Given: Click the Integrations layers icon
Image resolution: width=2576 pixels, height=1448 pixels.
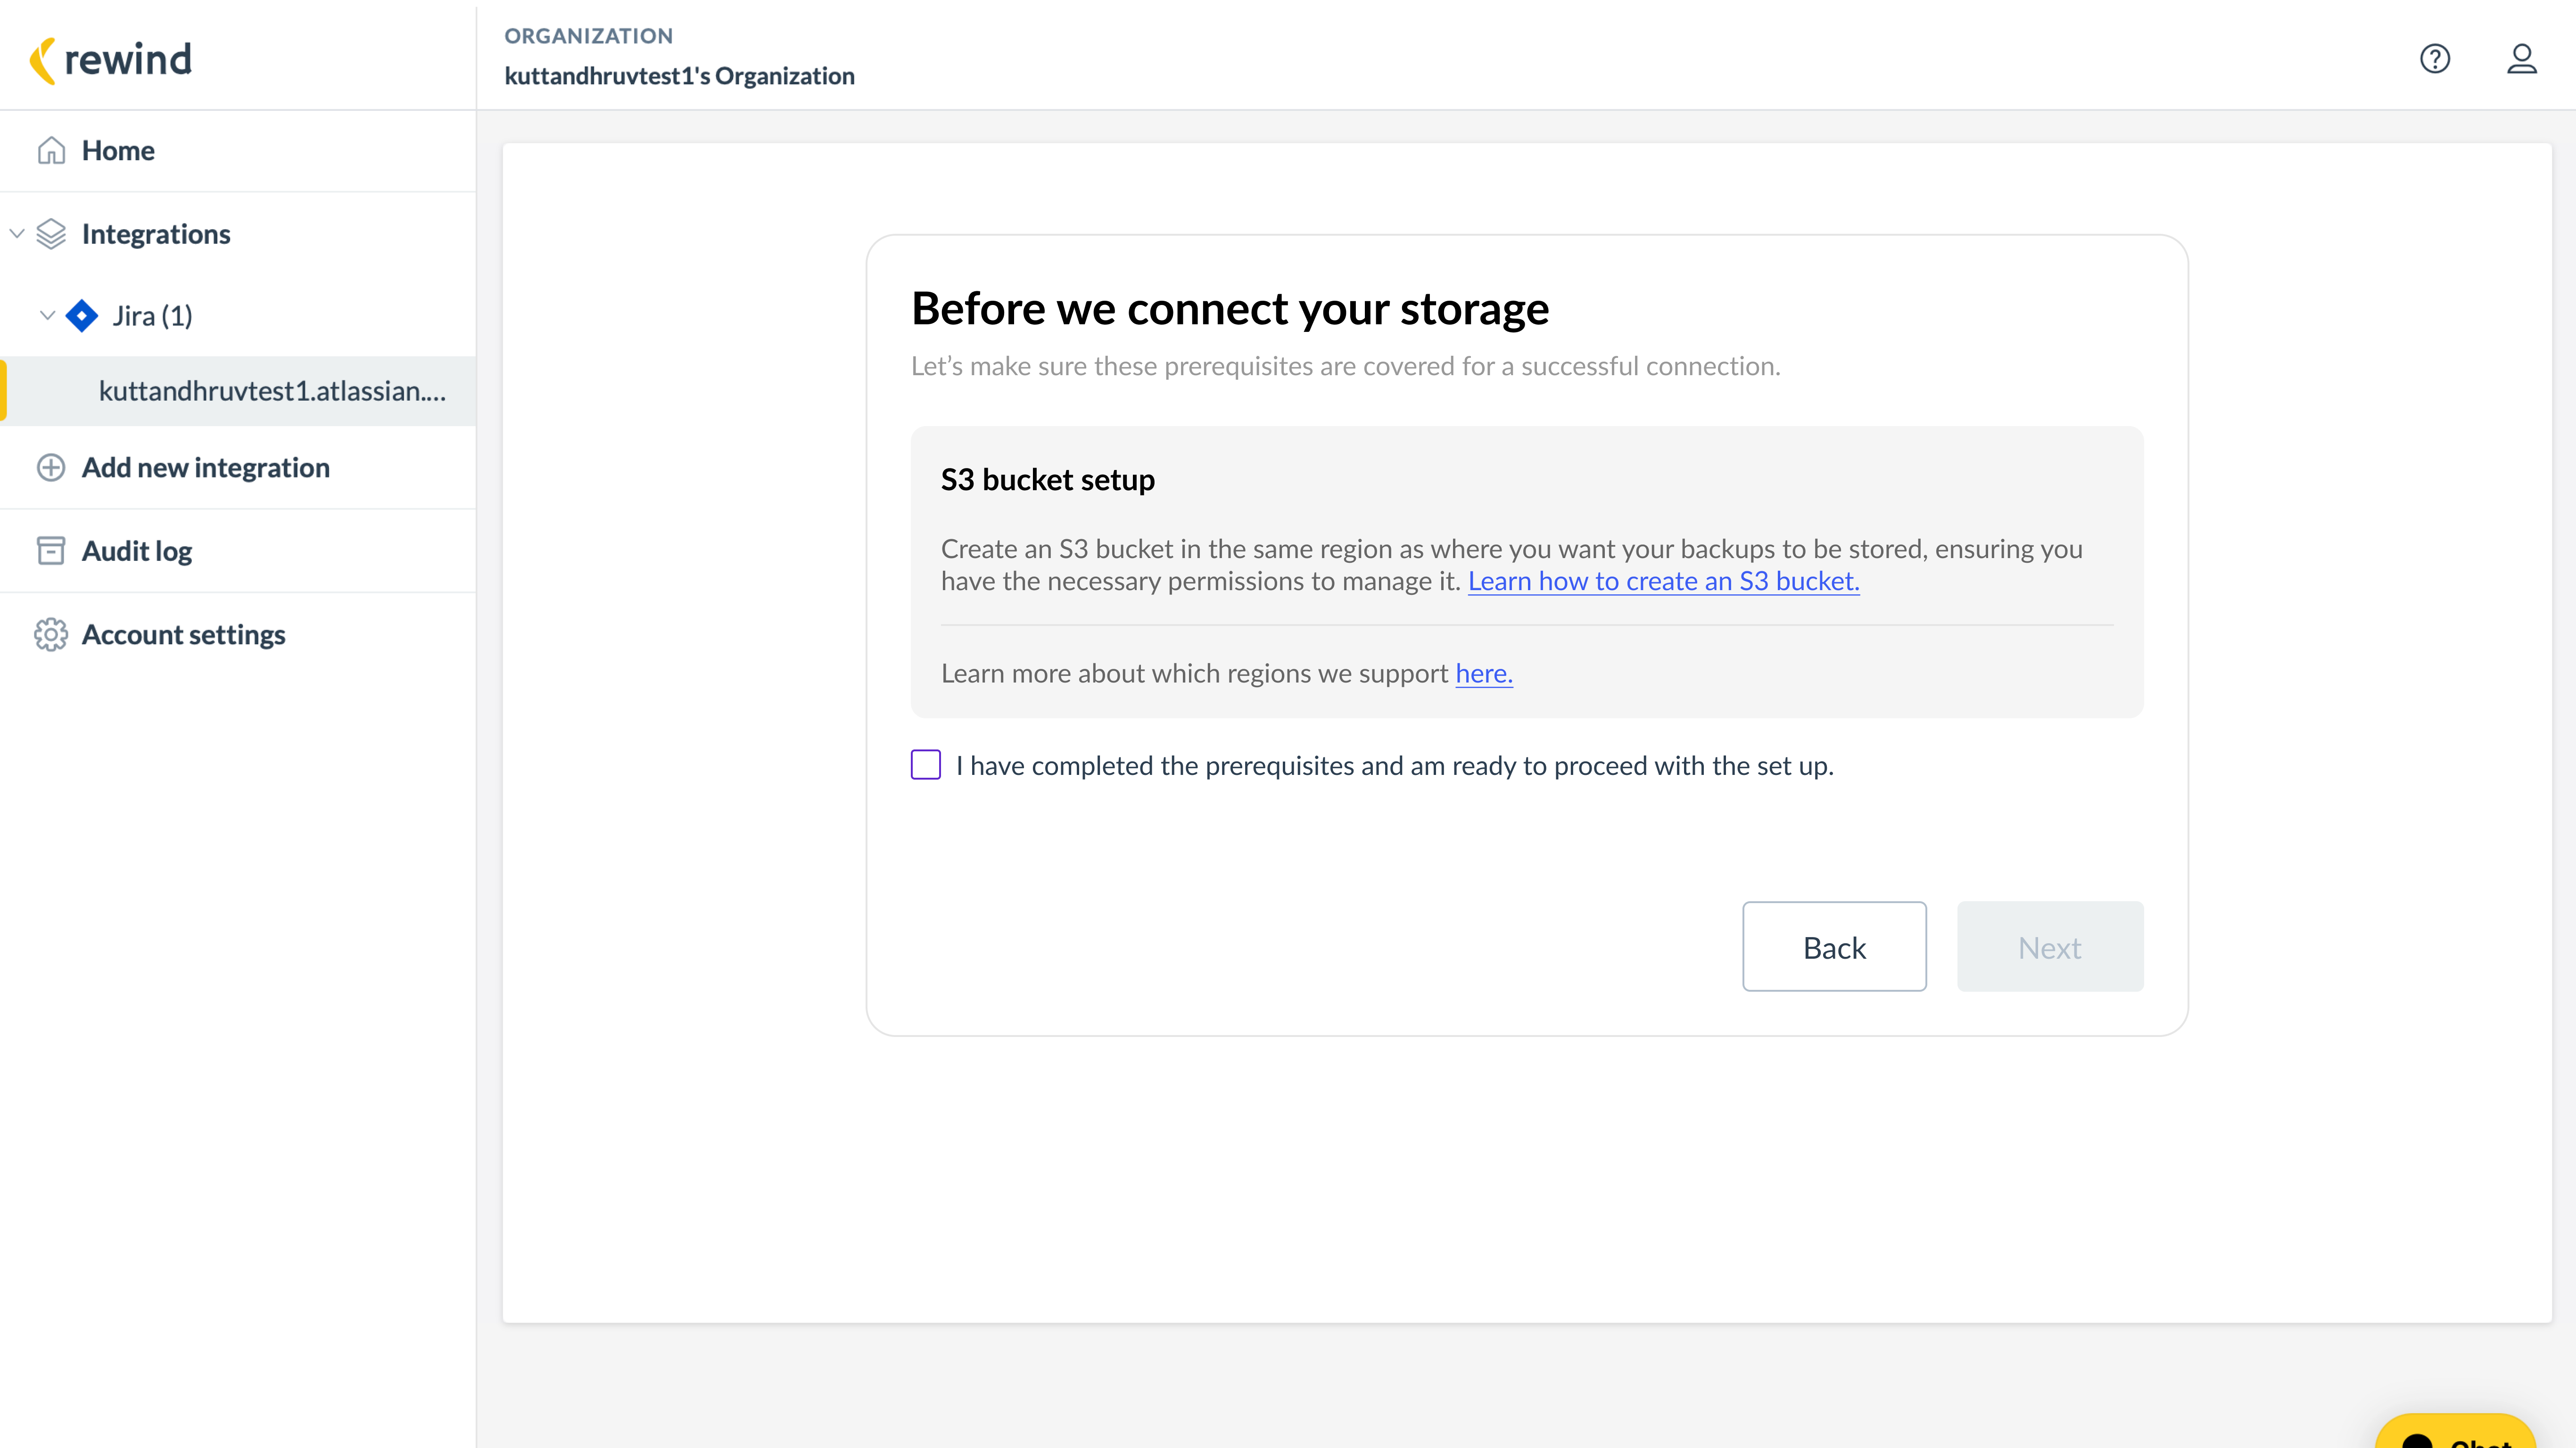Looking at the screenshot, I should (51, 234).
